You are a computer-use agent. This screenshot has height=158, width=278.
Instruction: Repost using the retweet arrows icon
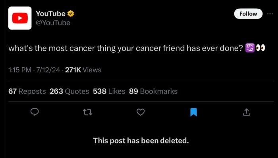[x=88, y=112]
